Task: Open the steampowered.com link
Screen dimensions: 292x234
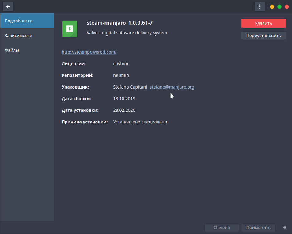Action: click(x=89, y=52)
